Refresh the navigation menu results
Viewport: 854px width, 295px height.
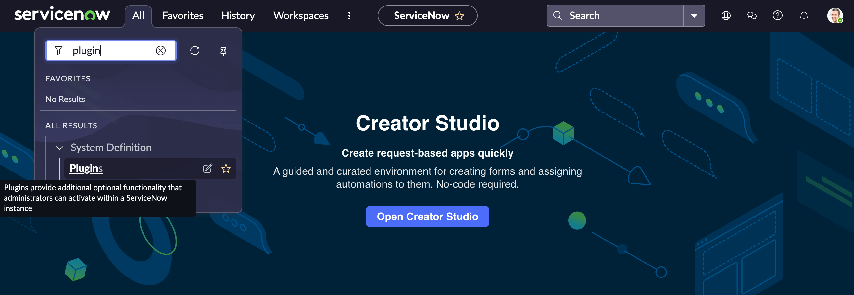(x=195, y=51)
